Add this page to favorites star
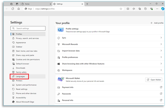The height and width of the screenshot is (109, 166). [x=121, y=9]
